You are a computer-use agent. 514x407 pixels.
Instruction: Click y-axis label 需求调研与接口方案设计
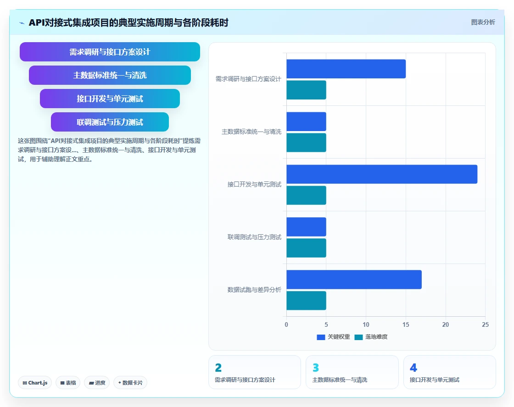[x=248, y=79]
